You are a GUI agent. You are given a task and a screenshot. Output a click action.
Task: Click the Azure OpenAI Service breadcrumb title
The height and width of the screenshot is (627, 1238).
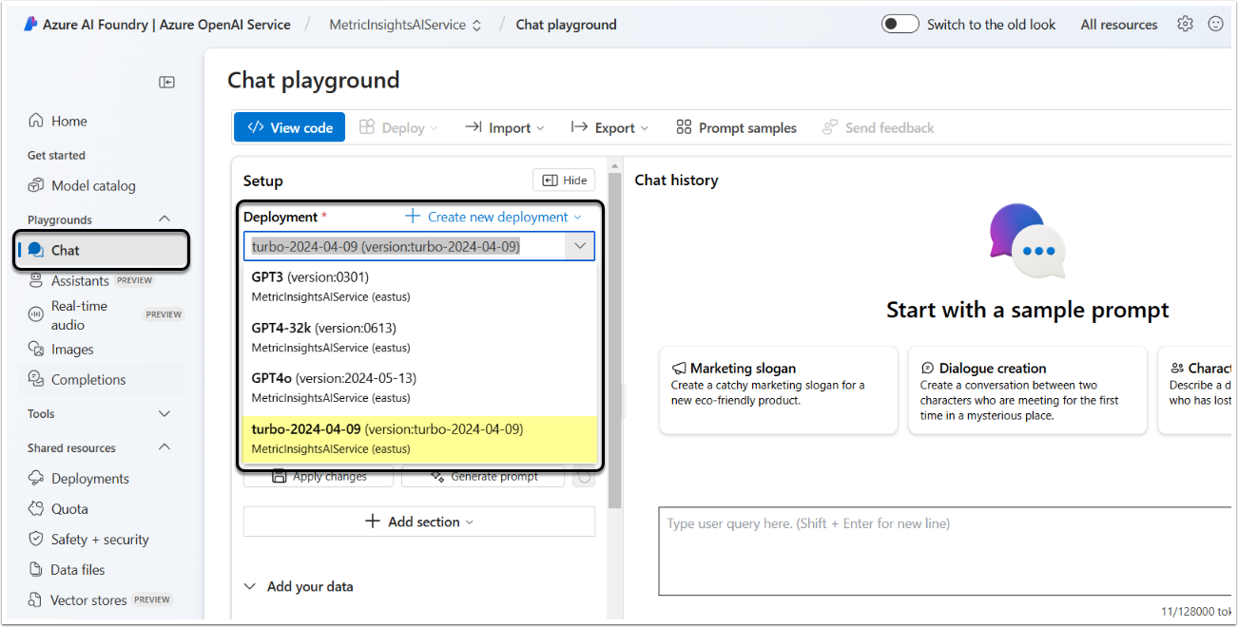pos(225,25)
